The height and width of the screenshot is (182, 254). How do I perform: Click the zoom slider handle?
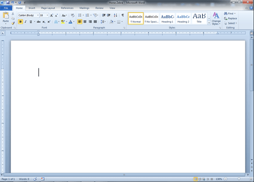pos(239,179)
